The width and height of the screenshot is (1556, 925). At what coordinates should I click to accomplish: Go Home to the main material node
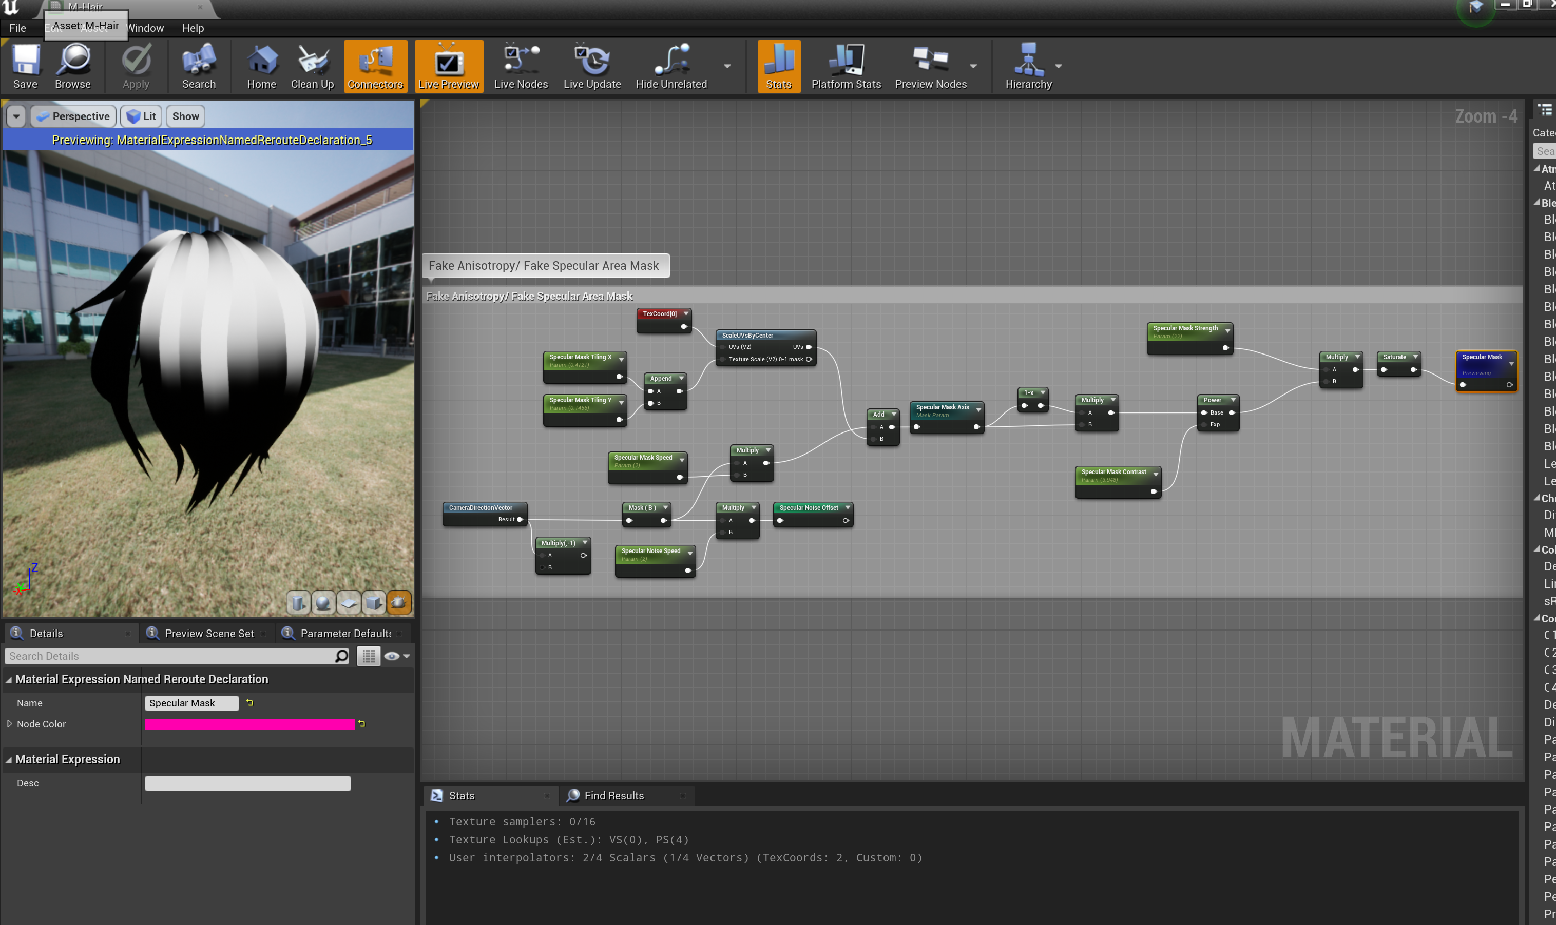click(x=262, y=67)
